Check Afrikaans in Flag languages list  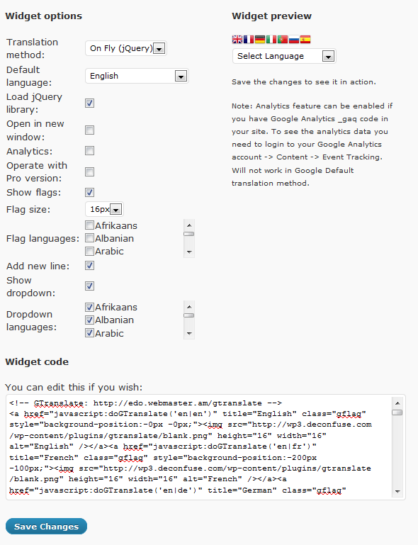coord(90,225)
